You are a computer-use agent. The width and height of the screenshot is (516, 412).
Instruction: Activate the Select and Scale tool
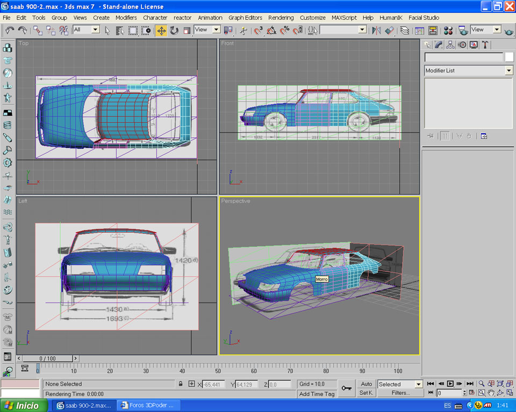187,31
